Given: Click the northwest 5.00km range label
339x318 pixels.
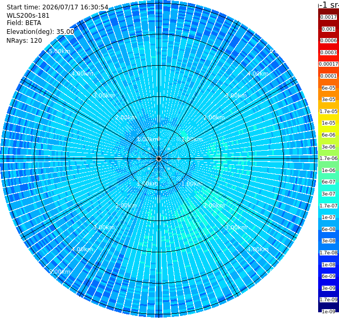Looking at the screenshot, I should click(59, 52).
